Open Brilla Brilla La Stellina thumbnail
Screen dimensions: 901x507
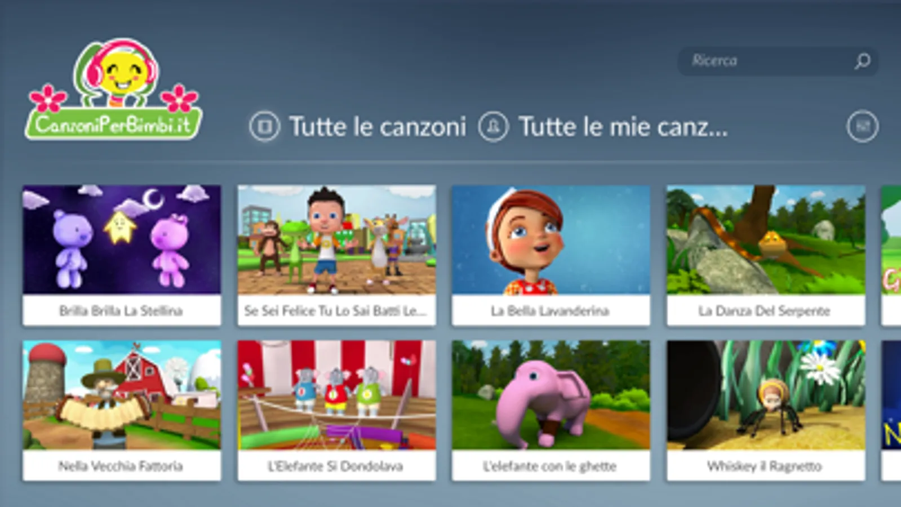point(122,239)
